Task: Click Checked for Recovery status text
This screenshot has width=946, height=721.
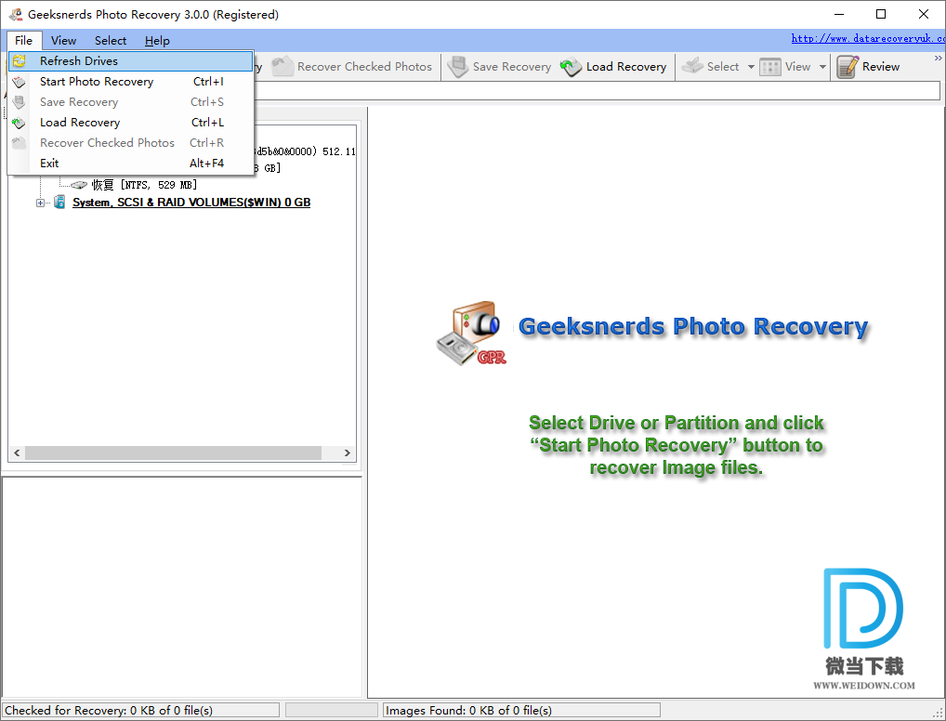Action: [109, 710]
